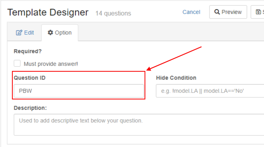Focus the Question ID field containing PBW
The width and height of the screenshot is (264, 147).
click(79, 91)
